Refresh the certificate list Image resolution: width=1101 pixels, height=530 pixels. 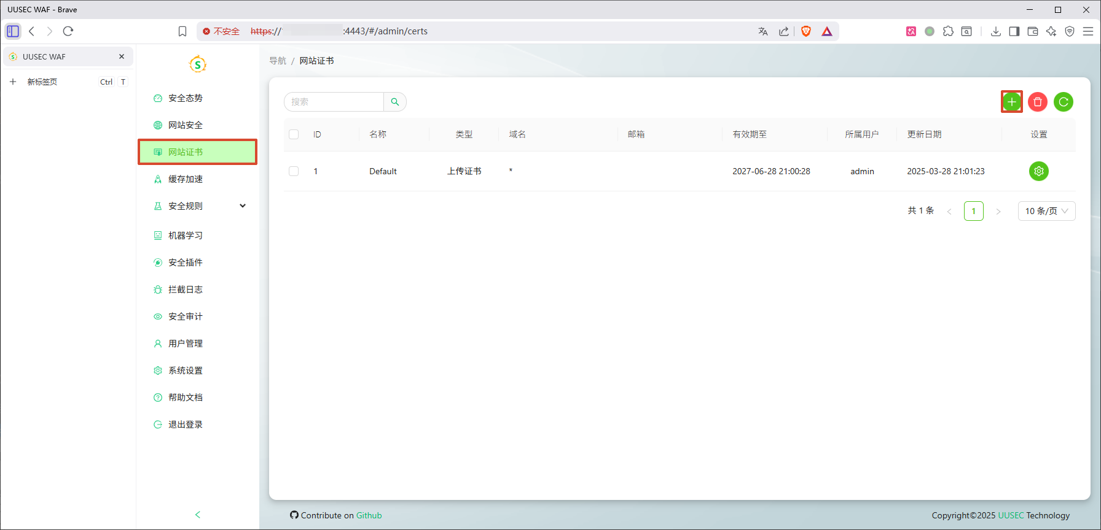click(1064, 102)
